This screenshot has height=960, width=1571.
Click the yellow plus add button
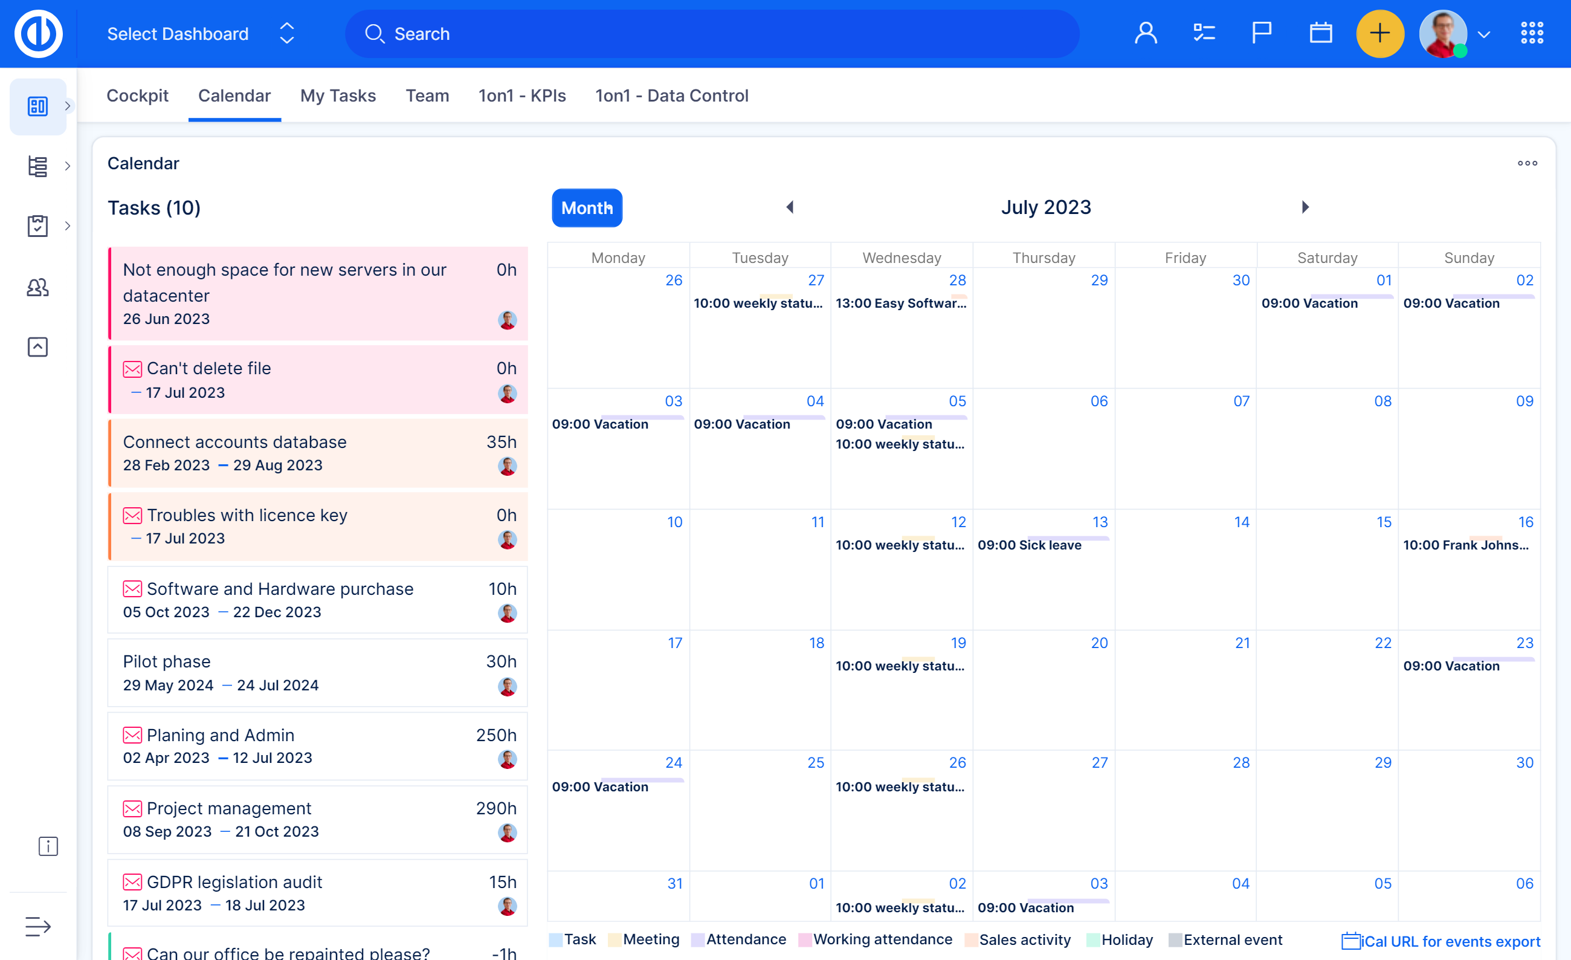coord(1379,34)
